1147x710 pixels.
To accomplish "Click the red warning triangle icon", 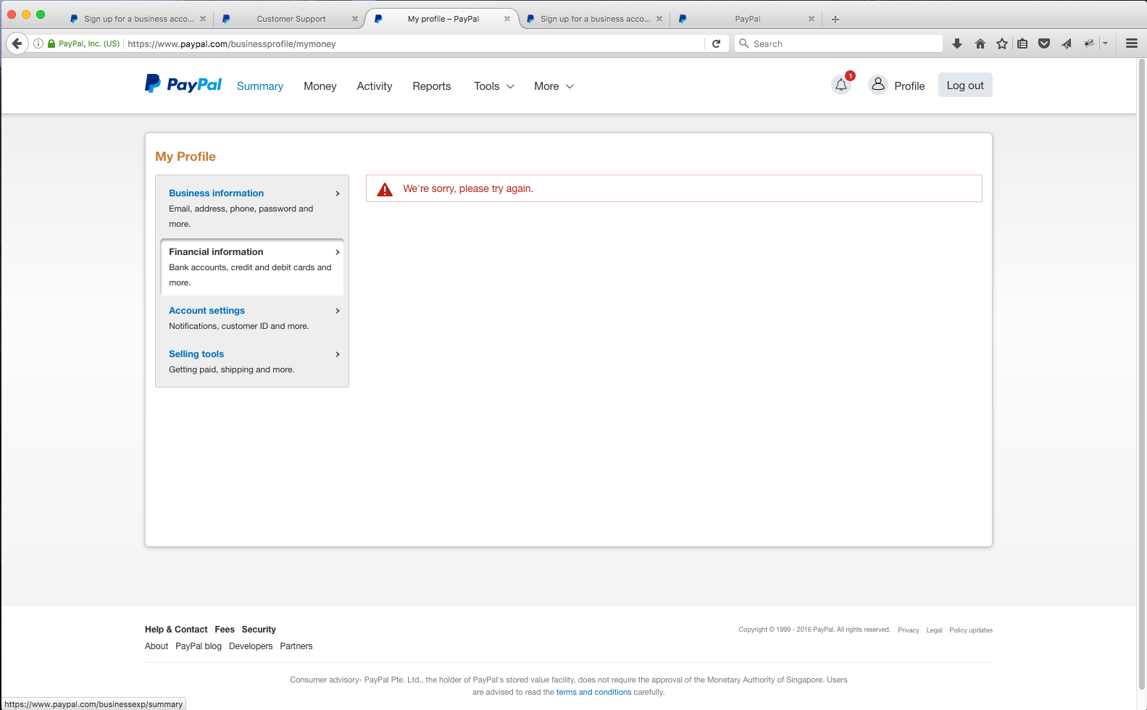I will (385, 189).
